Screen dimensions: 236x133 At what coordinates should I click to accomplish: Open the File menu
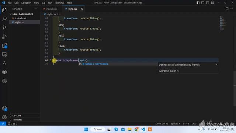10,3
